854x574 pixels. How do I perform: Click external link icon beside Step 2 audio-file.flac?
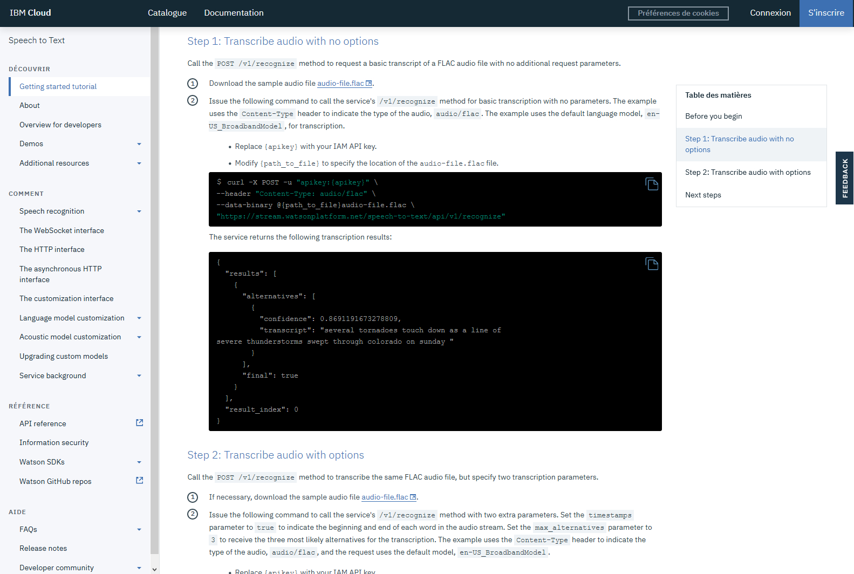point(413,497)
